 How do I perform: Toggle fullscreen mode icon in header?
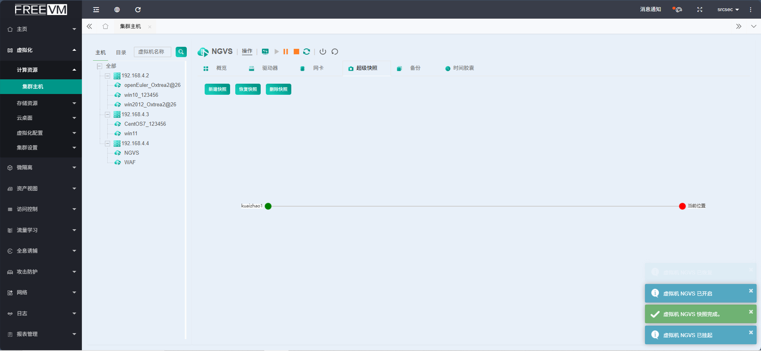click(x=700, y=10)
